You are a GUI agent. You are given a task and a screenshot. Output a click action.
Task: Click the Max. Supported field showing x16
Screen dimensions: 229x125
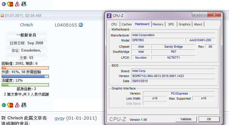click(204, 98)
